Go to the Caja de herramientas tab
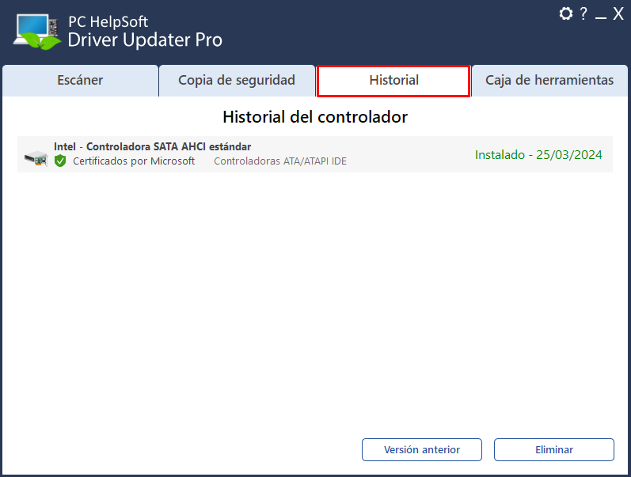The height and width of the screenshot is (477, 631). click(549, 81)
